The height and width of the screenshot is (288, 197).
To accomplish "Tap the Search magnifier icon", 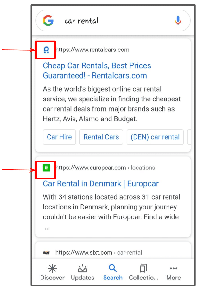I will (x=113, y=268).
